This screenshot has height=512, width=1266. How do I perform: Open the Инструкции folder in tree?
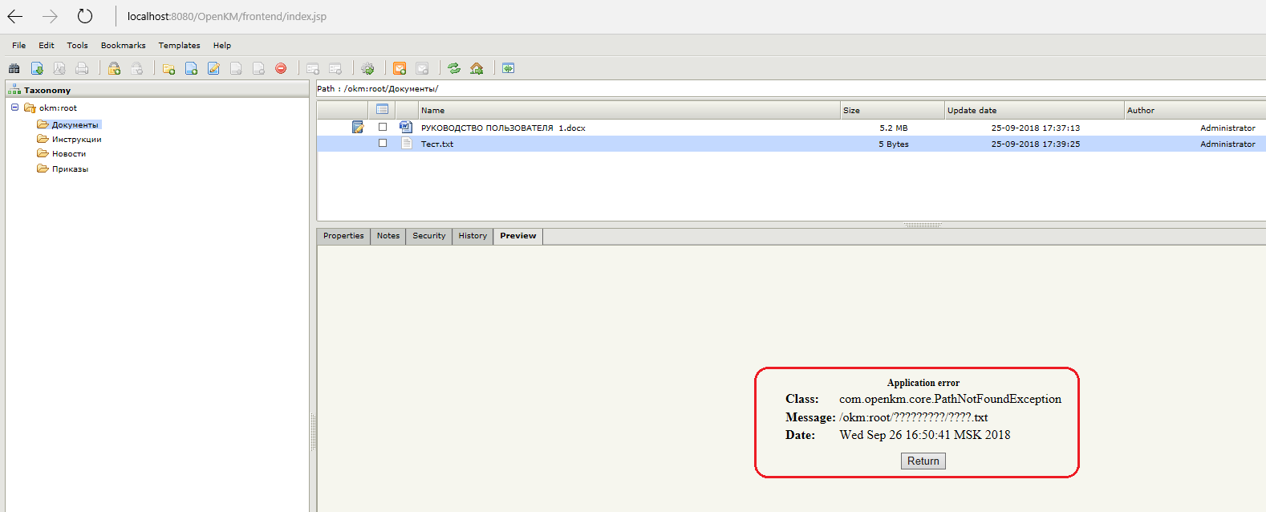(x=76, y=140)
